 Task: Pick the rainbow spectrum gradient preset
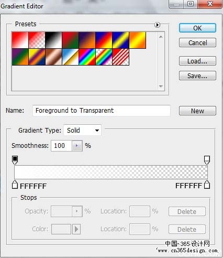(87, 57)
